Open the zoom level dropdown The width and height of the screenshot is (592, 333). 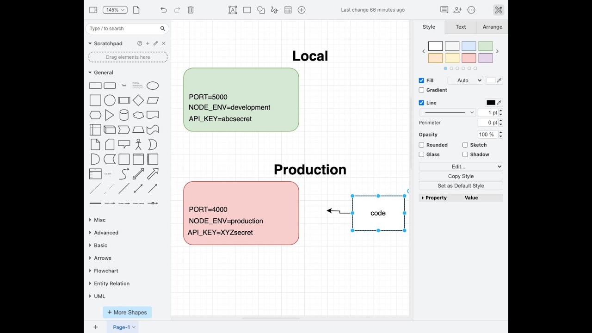click(x=114, y=10)
